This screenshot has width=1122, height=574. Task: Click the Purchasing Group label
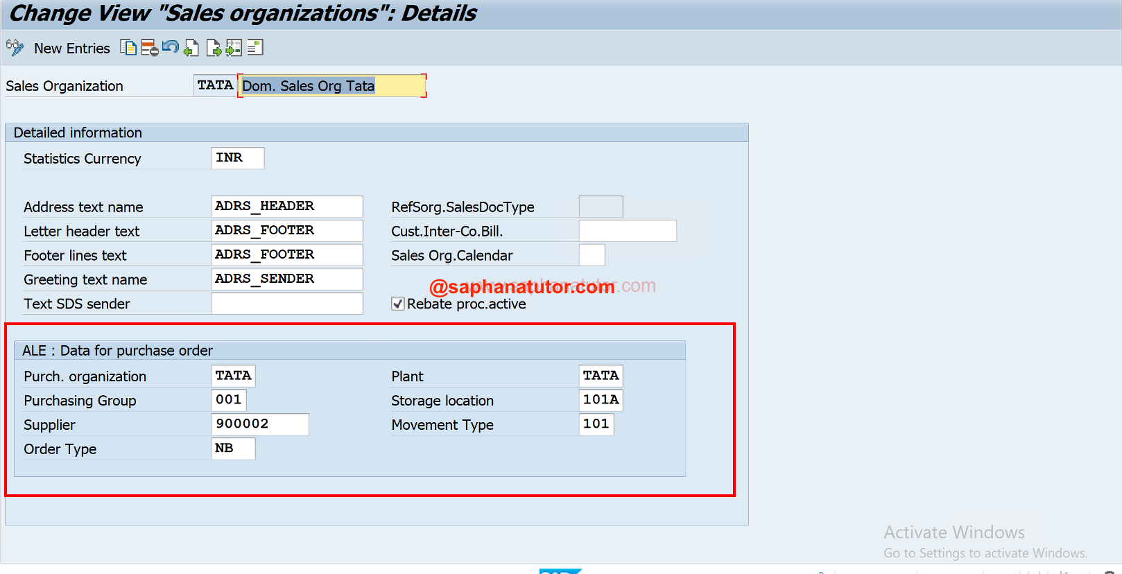[x=80, y=401]
